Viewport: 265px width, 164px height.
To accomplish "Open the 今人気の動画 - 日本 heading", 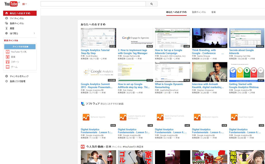I will tap(98, 147).
